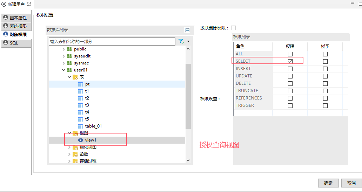The width and height of the screenshot is (362, 192).
Task: Click the view1 eye icon
Action: click(x=80, y=140)
